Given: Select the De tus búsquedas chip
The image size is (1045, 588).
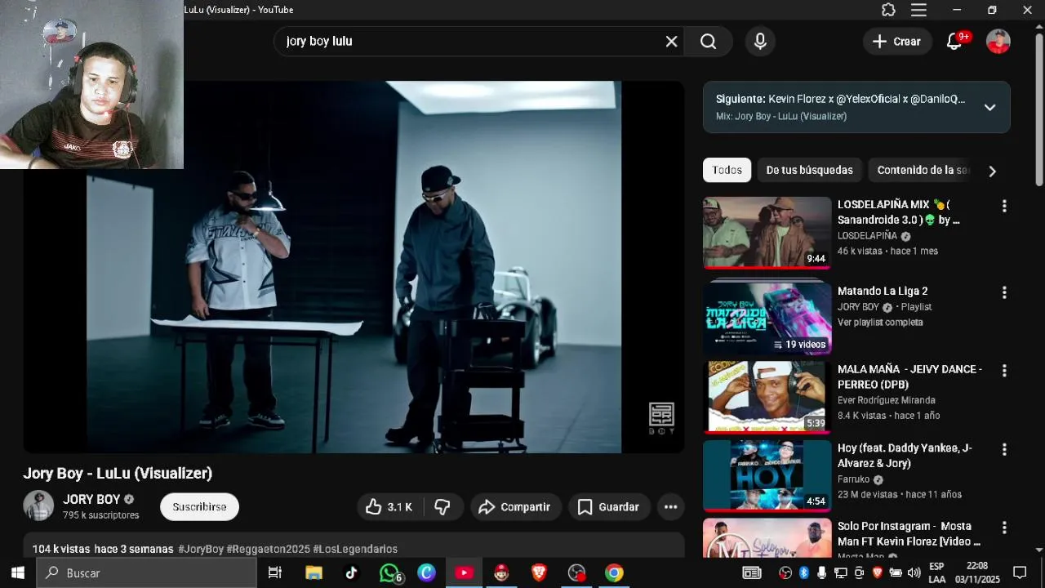Looking at the screenshot, I should pos(809,170).
